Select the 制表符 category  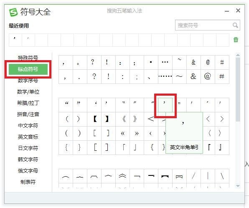point(28,182)
